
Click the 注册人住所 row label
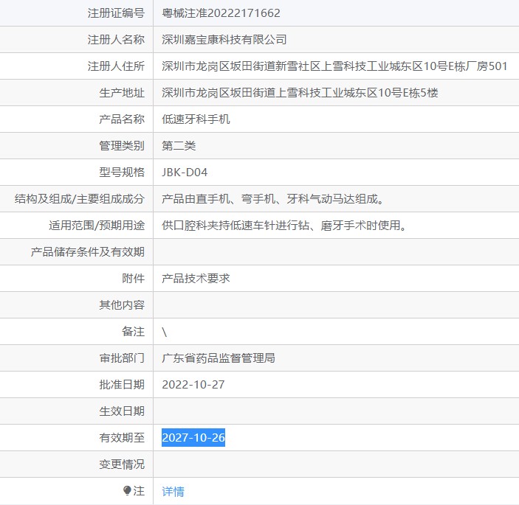pos(116,66)
